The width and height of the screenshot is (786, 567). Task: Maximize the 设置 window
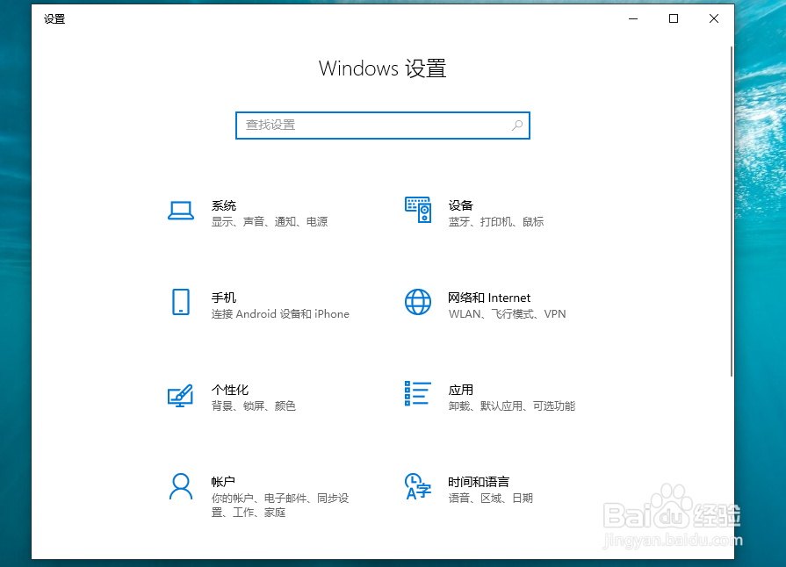[674, 19]
